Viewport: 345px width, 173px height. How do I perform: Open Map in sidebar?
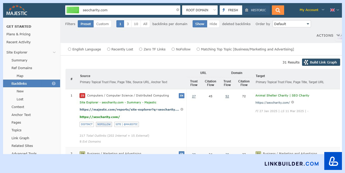click(20, 76)
